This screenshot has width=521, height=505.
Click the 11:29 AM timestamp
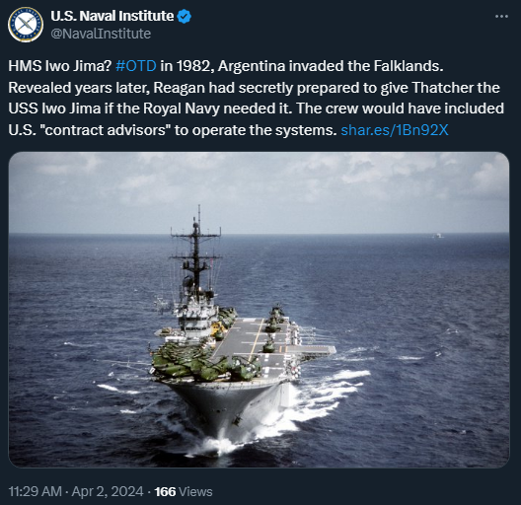pyautogui.click(x=35, y=491)
